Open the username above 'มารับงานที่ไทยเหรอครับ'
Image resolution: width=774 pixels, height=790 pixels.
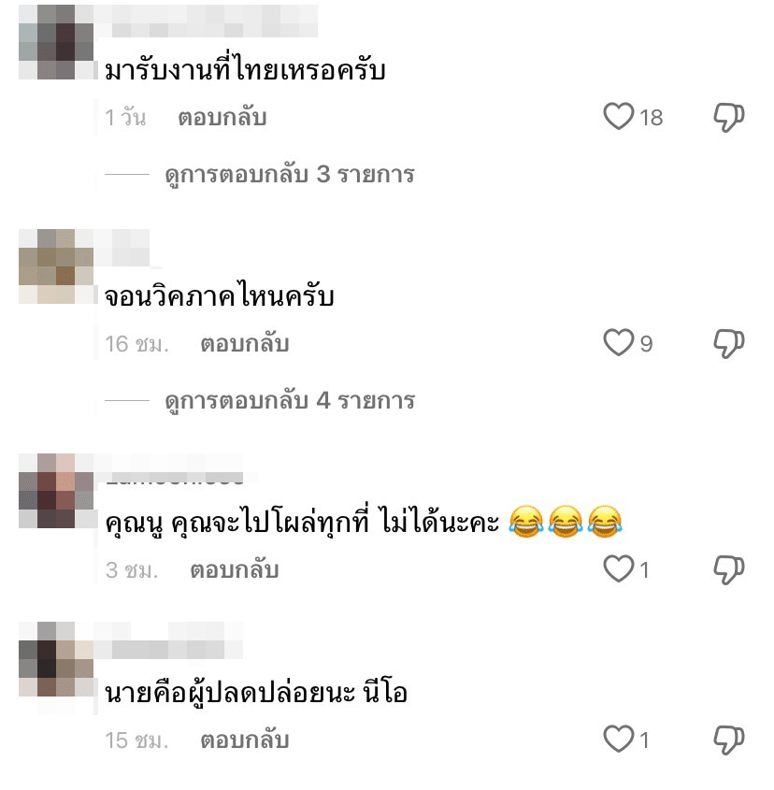[x=206, y=22]
